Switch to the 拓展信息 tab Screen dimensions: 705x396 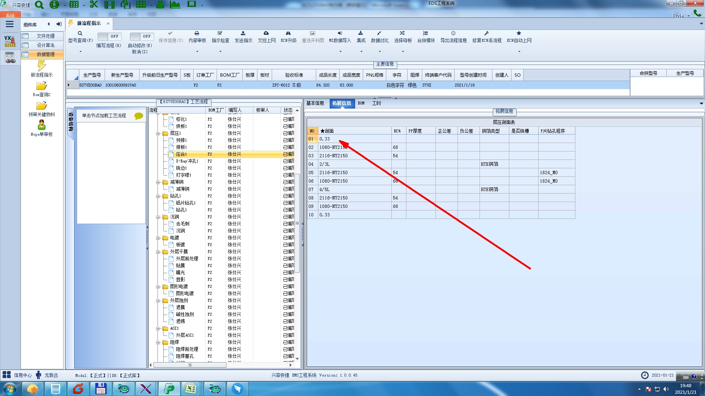tap(342, 103)
